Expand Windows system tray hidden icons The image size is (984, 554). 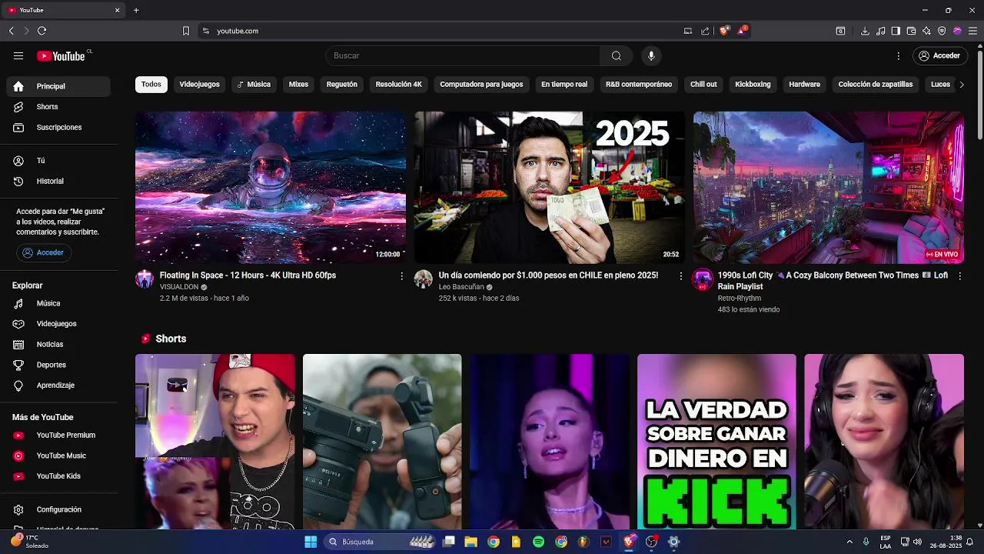click(849, 542)
